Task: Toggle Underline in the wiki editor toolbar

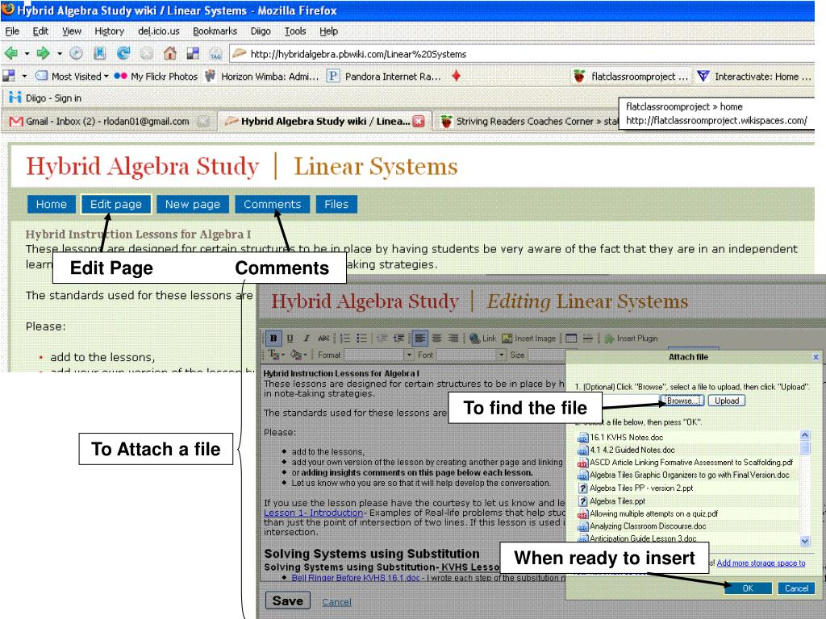Action: click(290, 339)
